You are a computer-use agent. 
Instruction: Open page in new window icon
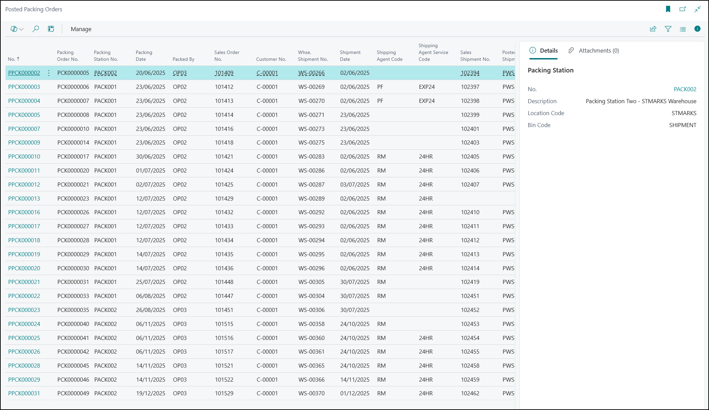[x=683, y=9]
